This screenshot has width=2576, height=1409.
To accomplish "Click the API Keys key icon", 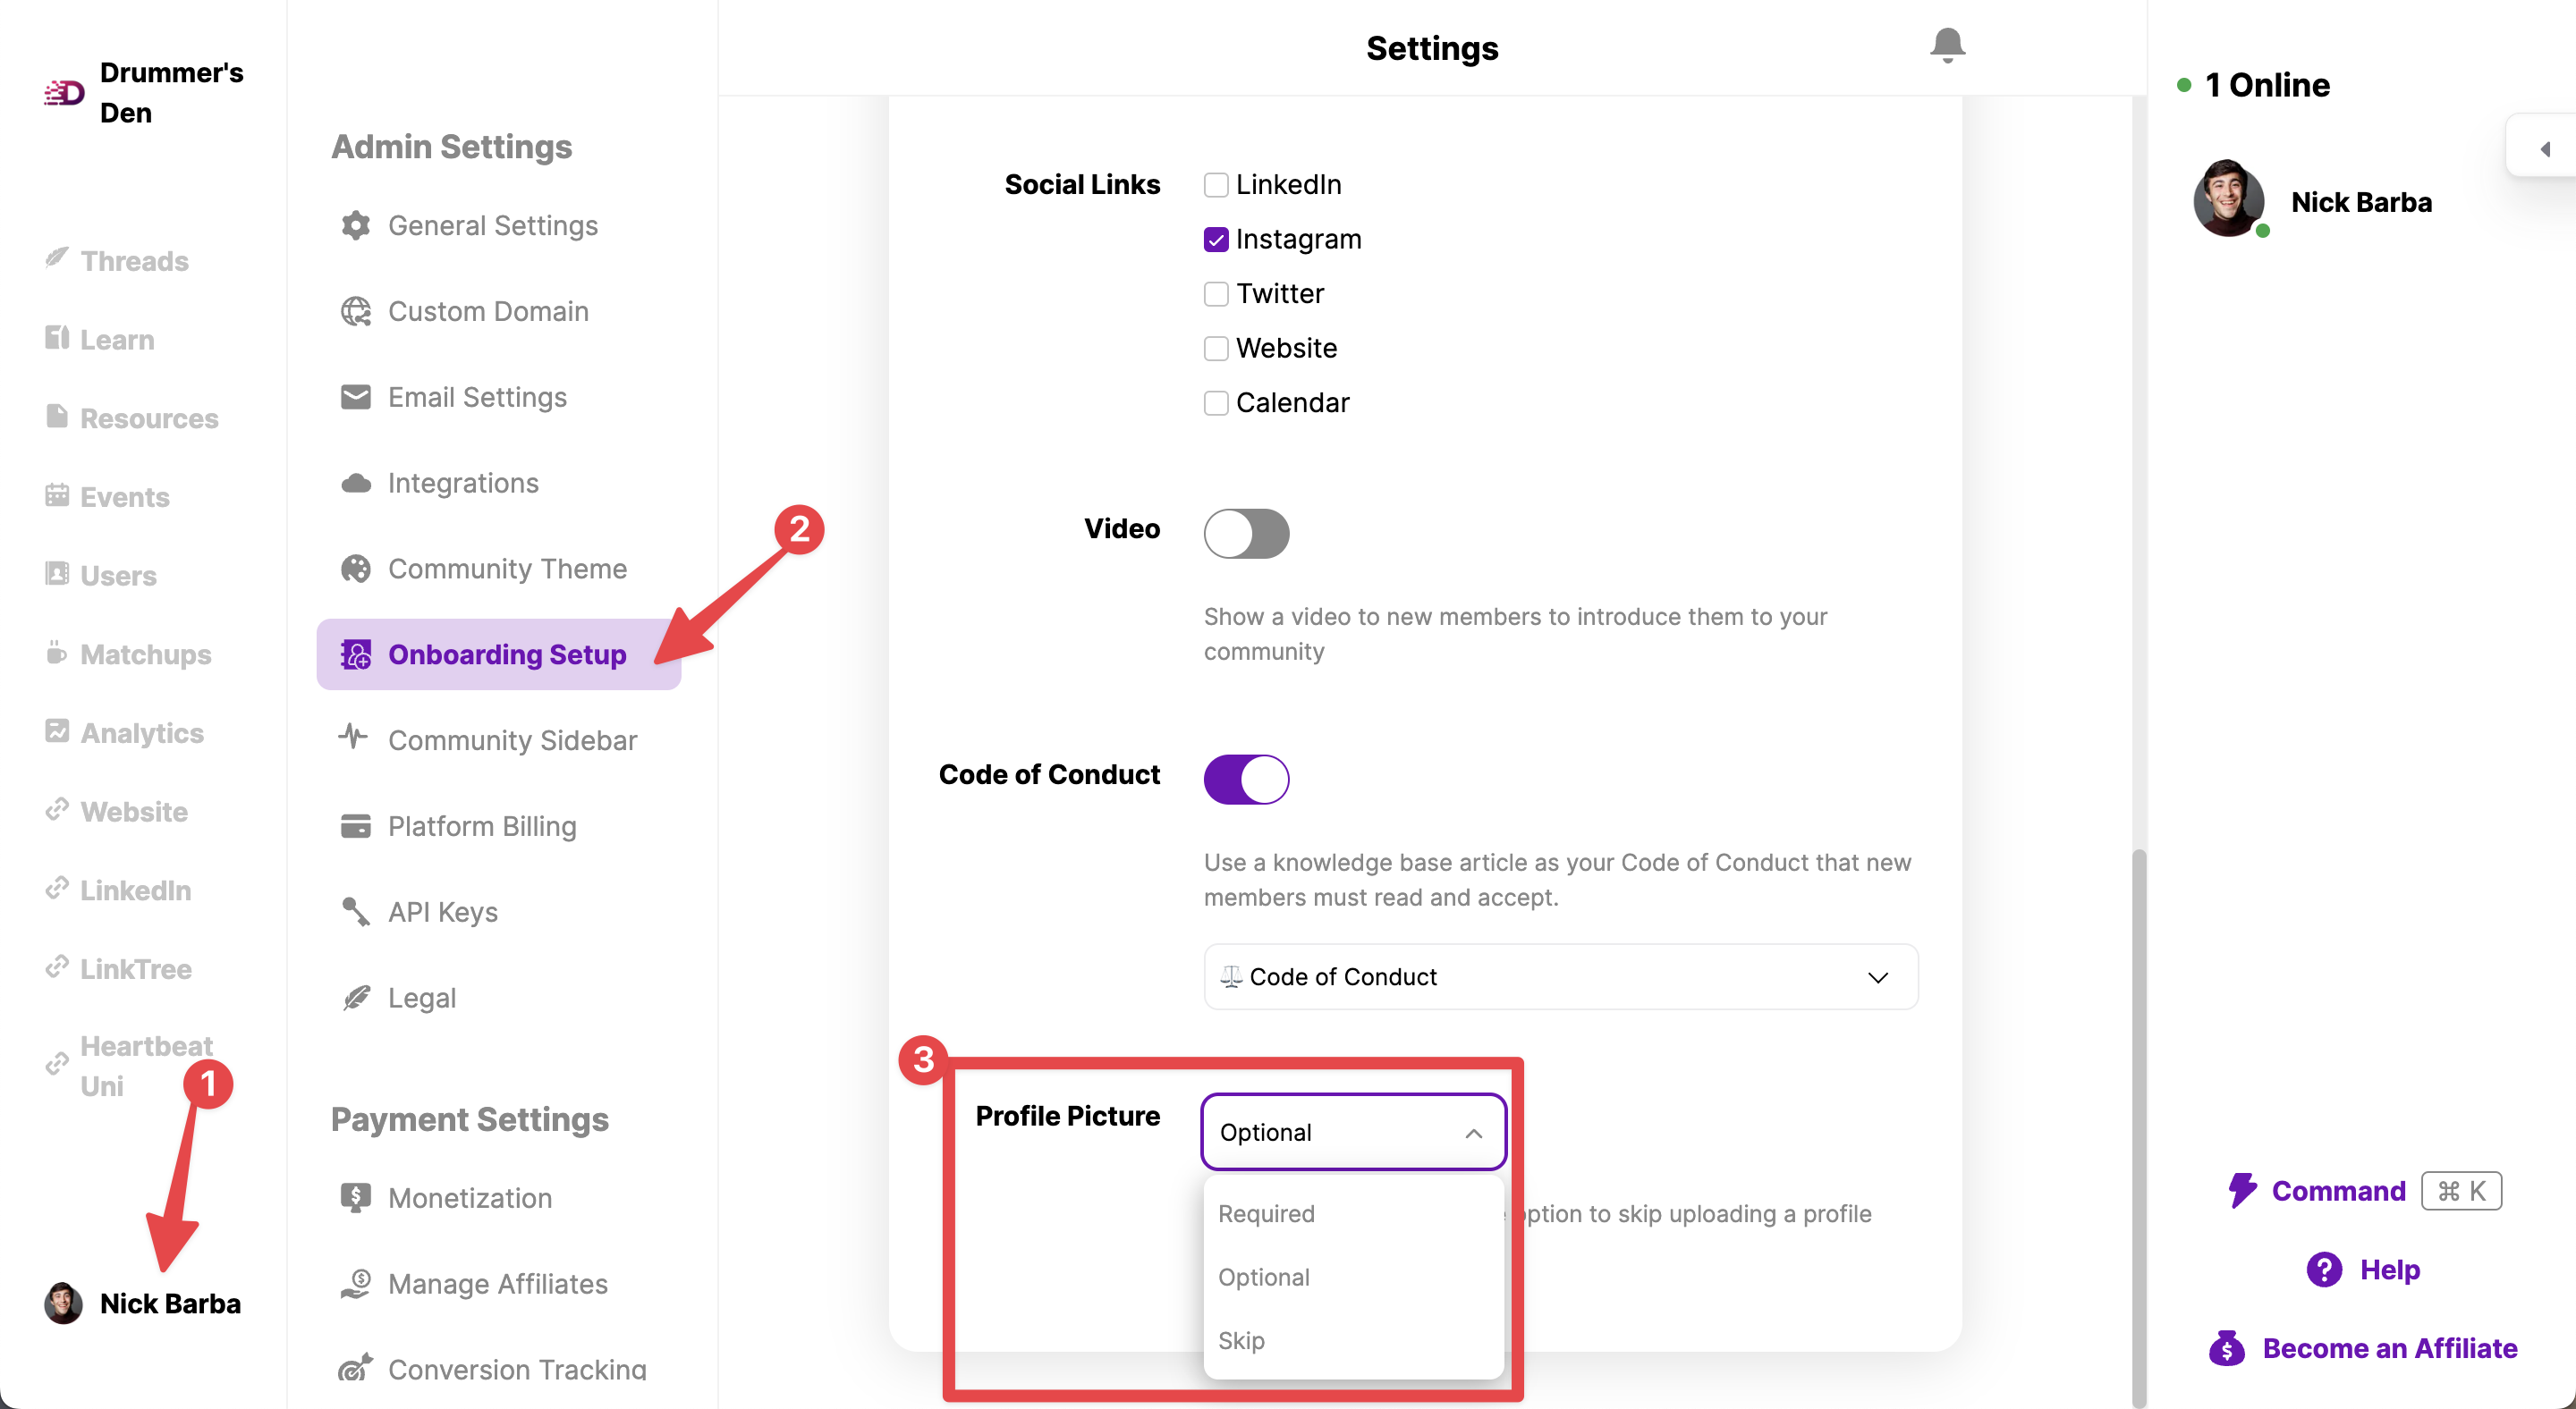I will click(x=355, y=912).
